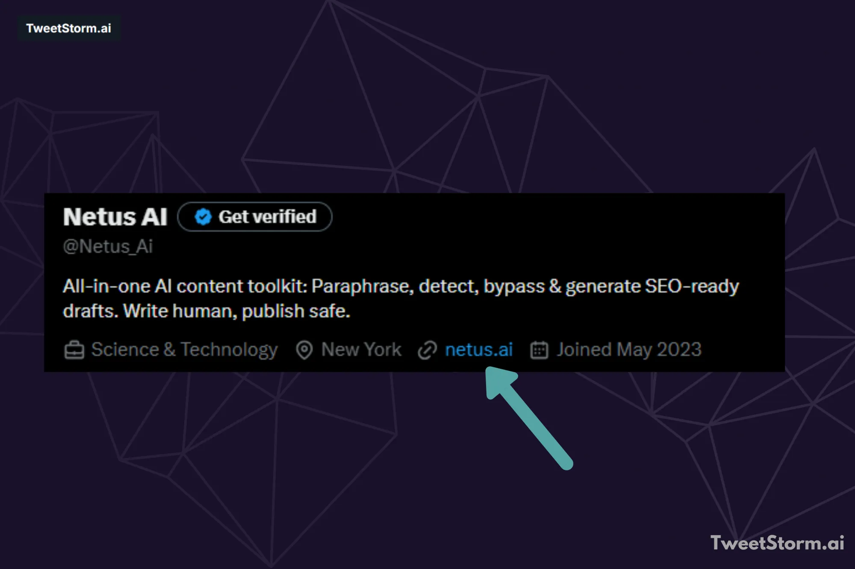This screenshot has width=855, height=569.
Task: Select the Netus AI profile name
Action: (x=116, y=217)
